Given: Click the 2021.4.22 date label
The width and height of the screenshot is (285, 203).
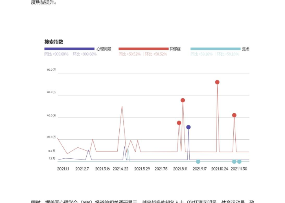Looking at the screenshot, I should [121, 169].
